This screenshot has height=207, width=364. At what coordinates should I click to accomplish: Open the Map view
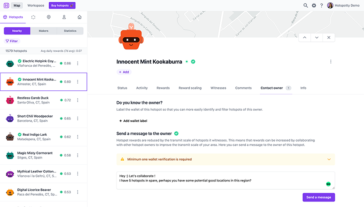(x=17, y=5)
